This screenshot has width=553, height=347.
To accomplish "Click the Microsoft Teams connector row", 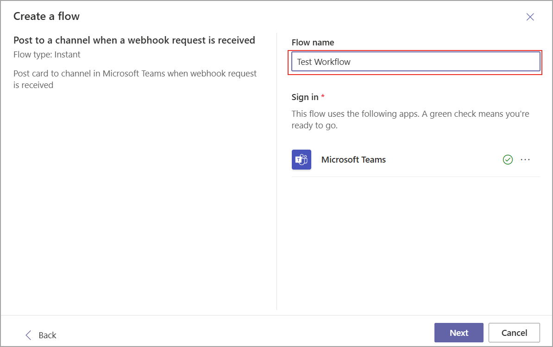I will click(x=353, y=159).
